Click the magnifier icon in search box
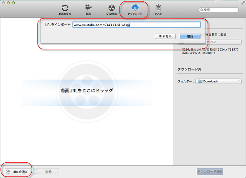The width and height of the screenshot is (246, 178). [x=202, y=10]
